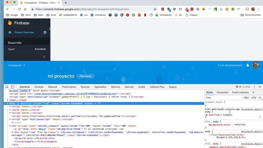Image resolution: width=263 pixels, height=148 pixels.
Task: Collapse the body element node
Action: (7, 103)
